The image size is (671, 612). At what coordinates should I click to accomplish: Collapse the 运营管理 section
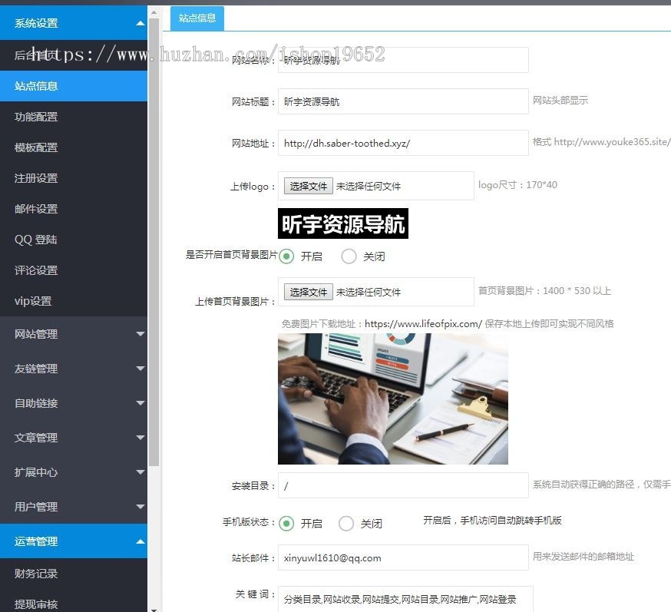click(x=74, y=541)
